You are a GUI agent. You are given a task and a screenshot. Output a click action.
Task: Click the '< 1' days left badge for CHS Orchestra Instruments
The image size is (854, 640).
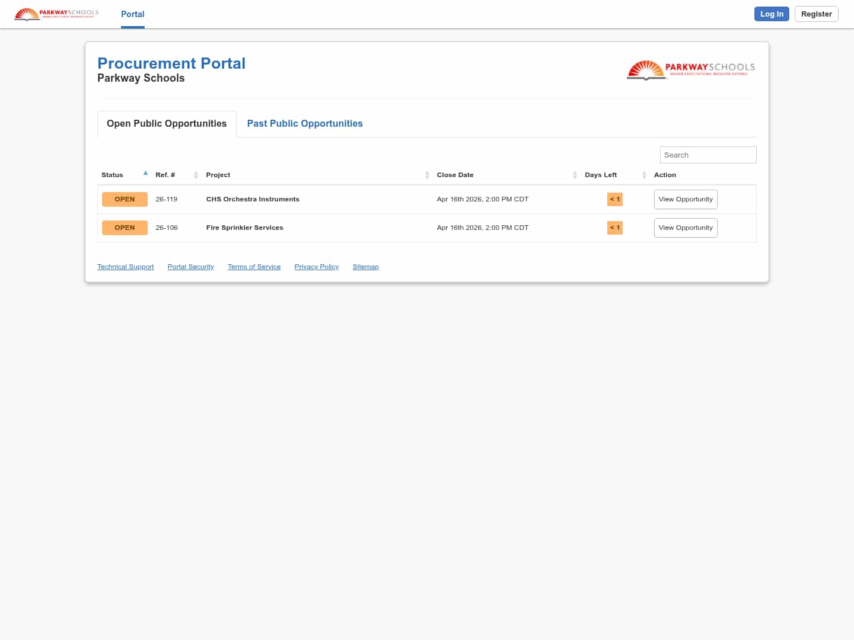[614, 199]
